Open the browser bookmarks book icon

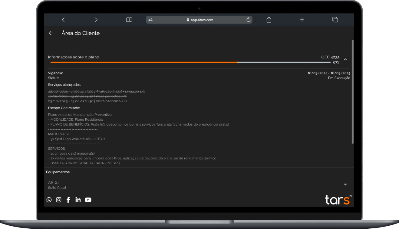click(129, 20)
